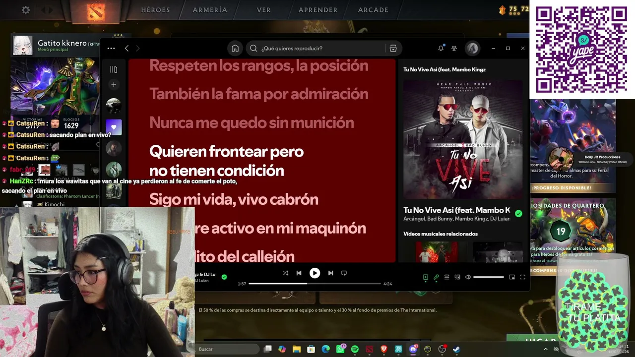Switch to Dota 2 from the taskbar
Viewport: 635px width, 357px height.
369,349
